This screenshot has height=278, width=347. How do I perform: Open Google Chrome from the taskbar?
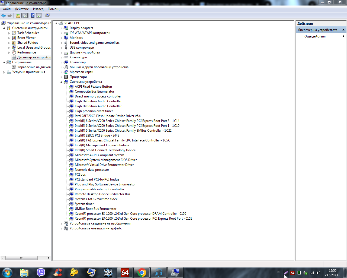coord(142,272)
